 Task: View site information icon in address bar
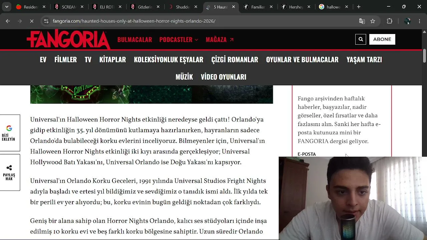[x=46, y=21]
